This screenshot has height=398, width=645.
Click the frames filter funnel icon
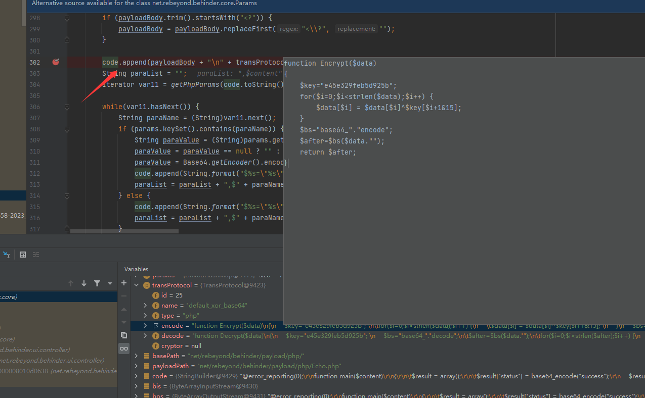pyautogui.click(x=97, y=283)
